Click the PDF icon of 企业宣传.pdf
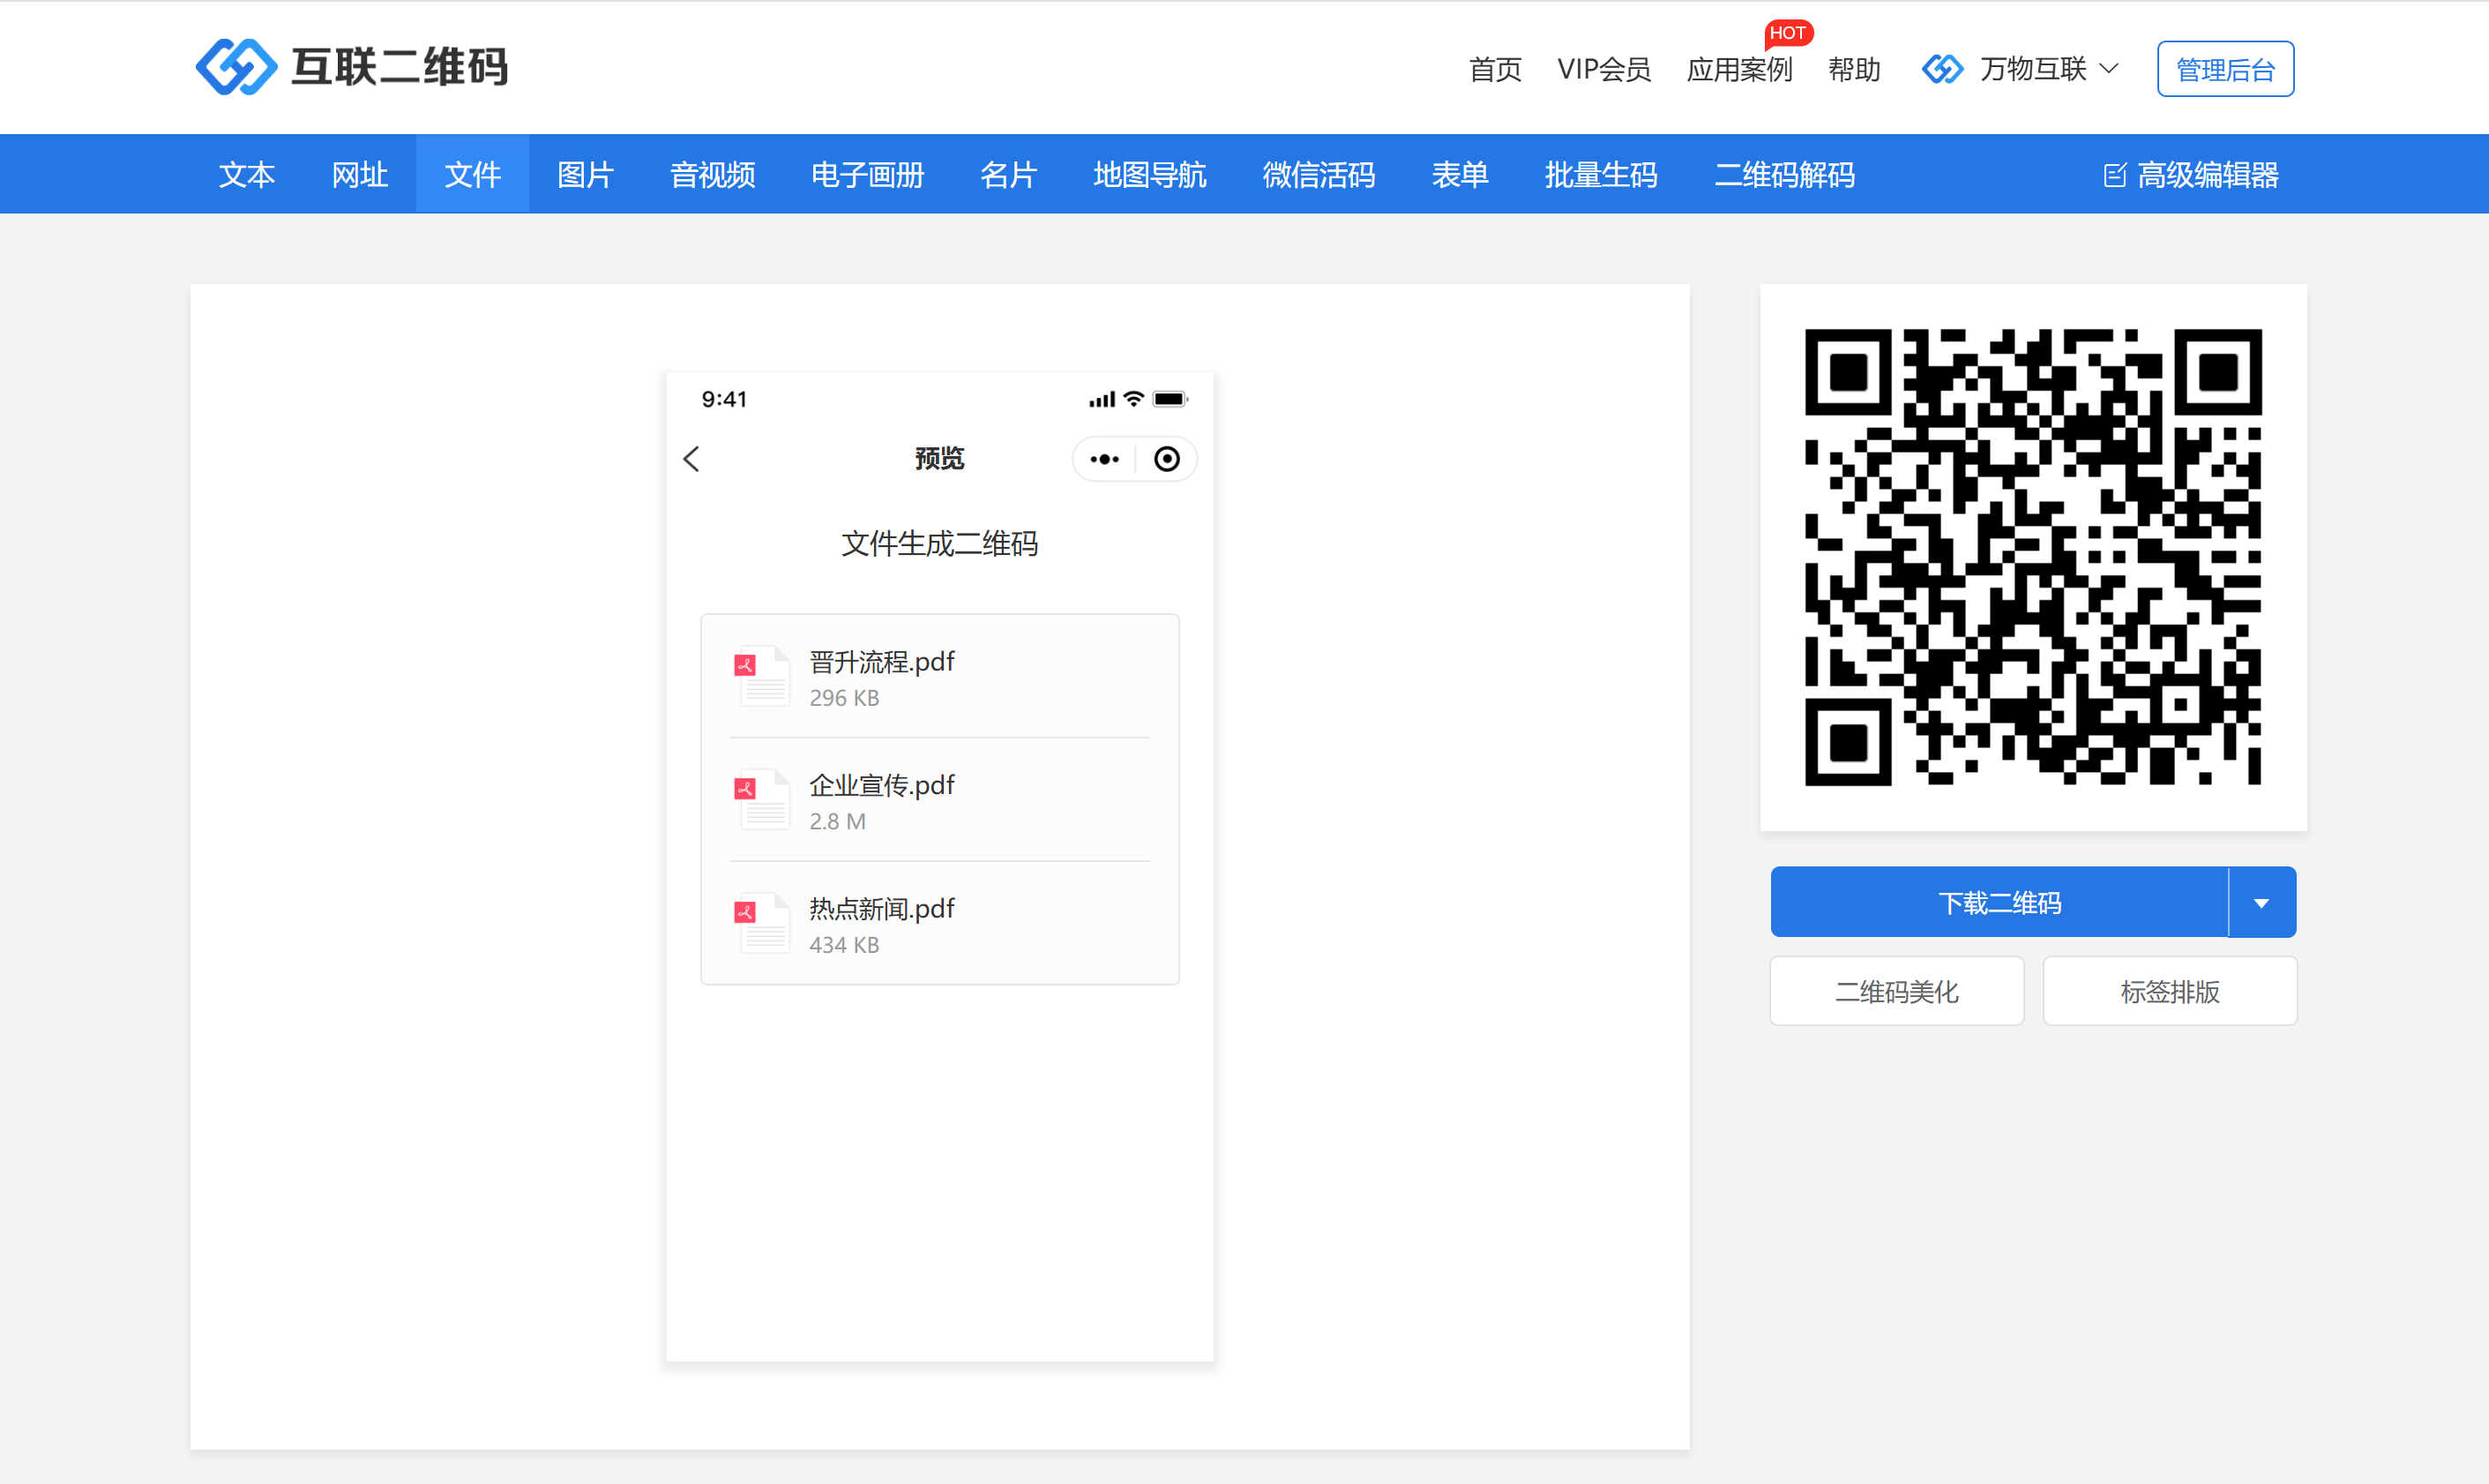Viewport: 2489px width, 1484px height. click(763, 799)
